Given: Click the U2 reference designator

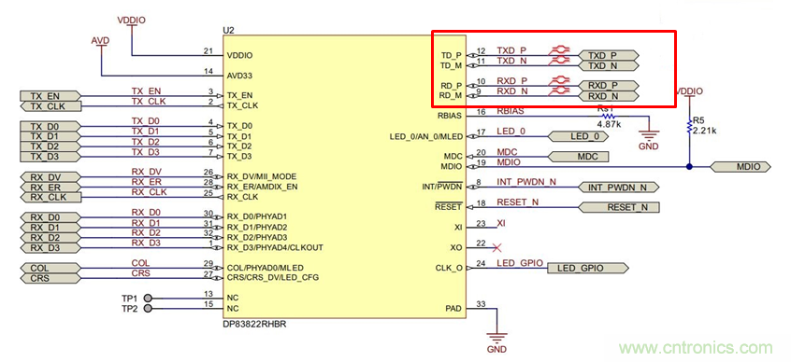Looking at the screenshot, I should pos(228,30).
